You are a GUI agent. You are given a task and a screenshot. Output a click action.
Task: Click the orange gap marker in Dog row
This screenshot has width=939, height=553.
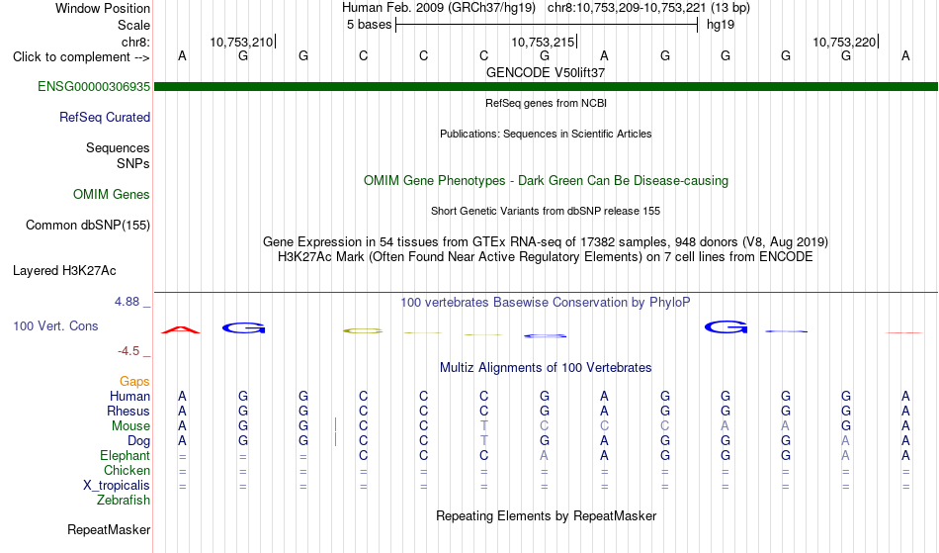pos(335,440)
